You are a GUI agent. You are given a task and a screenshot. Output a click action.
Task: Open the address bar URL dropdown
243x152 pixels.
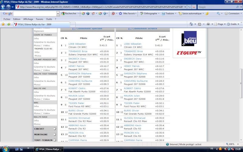click(185, 7)
